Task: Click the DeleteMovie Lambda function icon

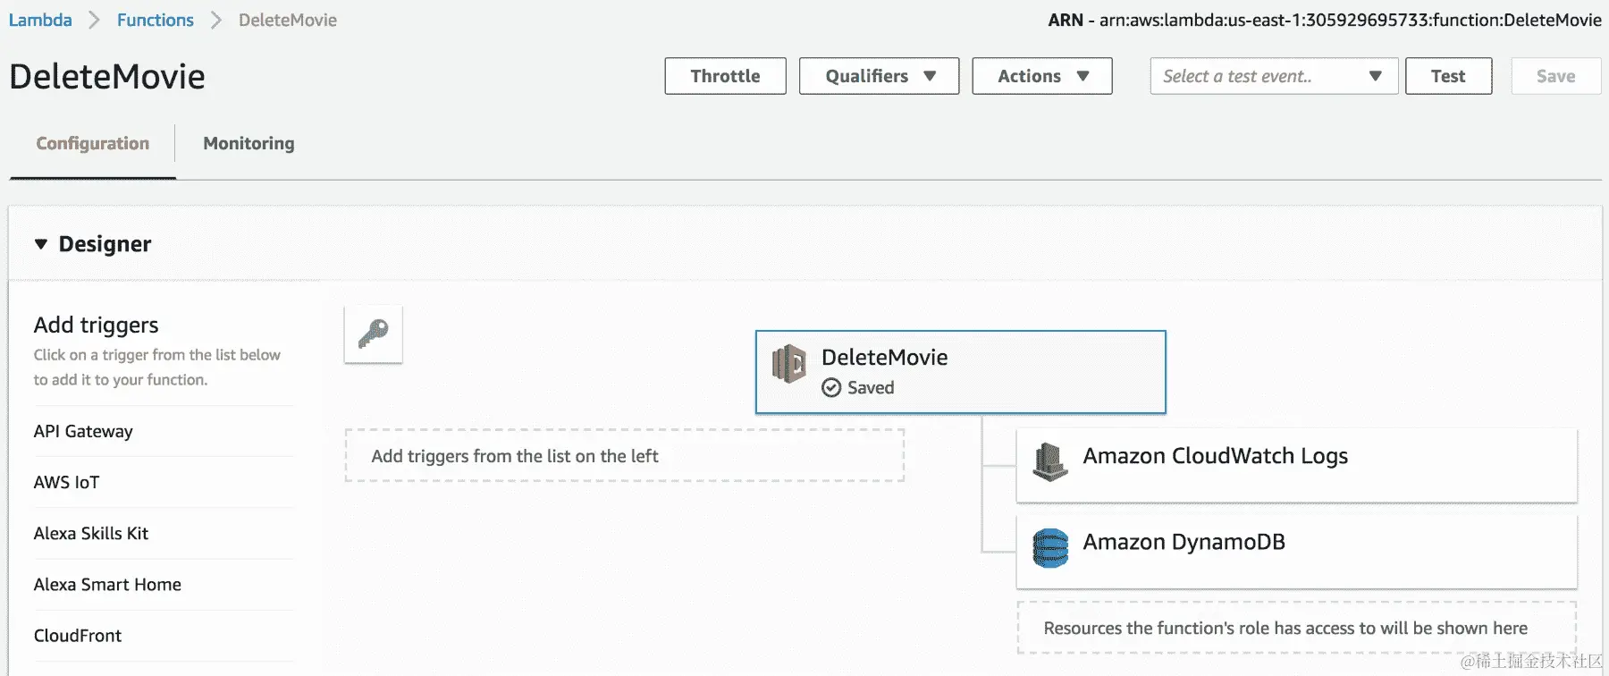Action: pyautogui.click(x=788, y=364)
